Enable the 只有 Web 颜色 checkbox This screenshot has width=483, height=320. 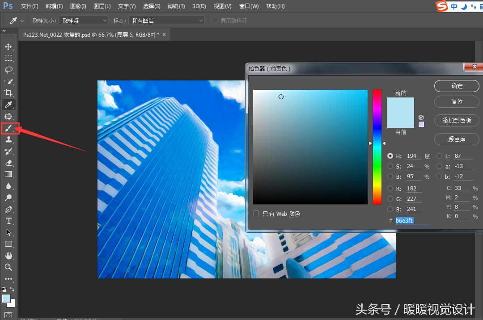tap(256, 214)
